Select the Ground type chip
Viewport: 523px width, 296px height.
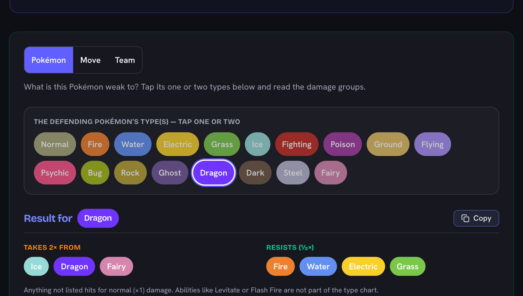[388, 144]
